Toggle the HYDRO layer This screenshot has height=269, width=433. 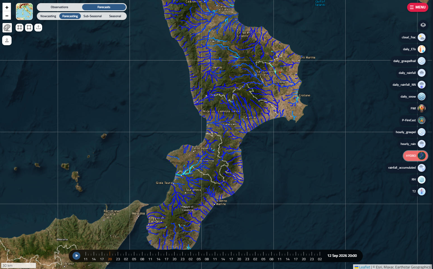[415, 156]
